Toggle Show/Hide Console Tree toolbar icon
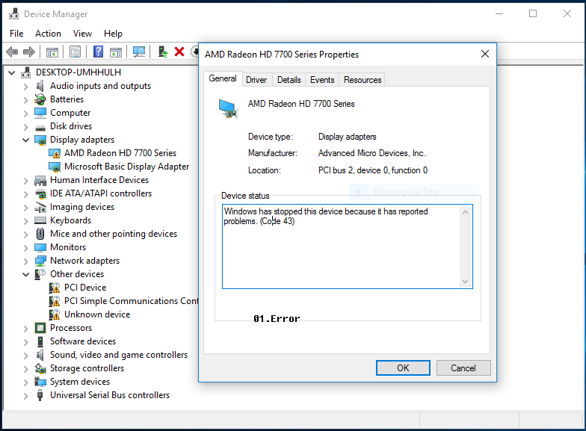The width and height of the screenshot is (586, 431). pyautogui.click(x=52, y=52)
